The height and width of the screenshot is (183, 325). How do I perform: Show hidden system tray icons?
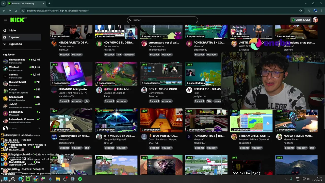click(286, 179)
